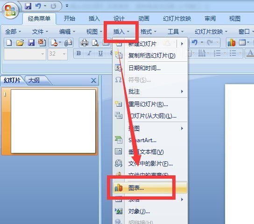Image resolution: width=254 pixels, height=224 pixels.
Task: Click the Permission restricted document icon
Action: (x=54, y=43)
